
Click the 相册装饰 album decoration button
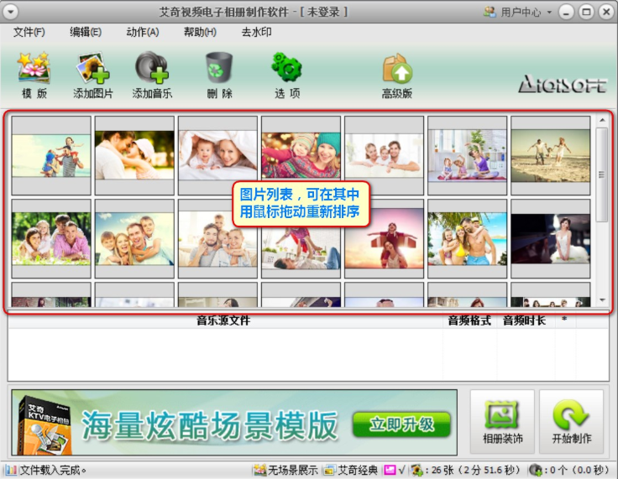502,421
